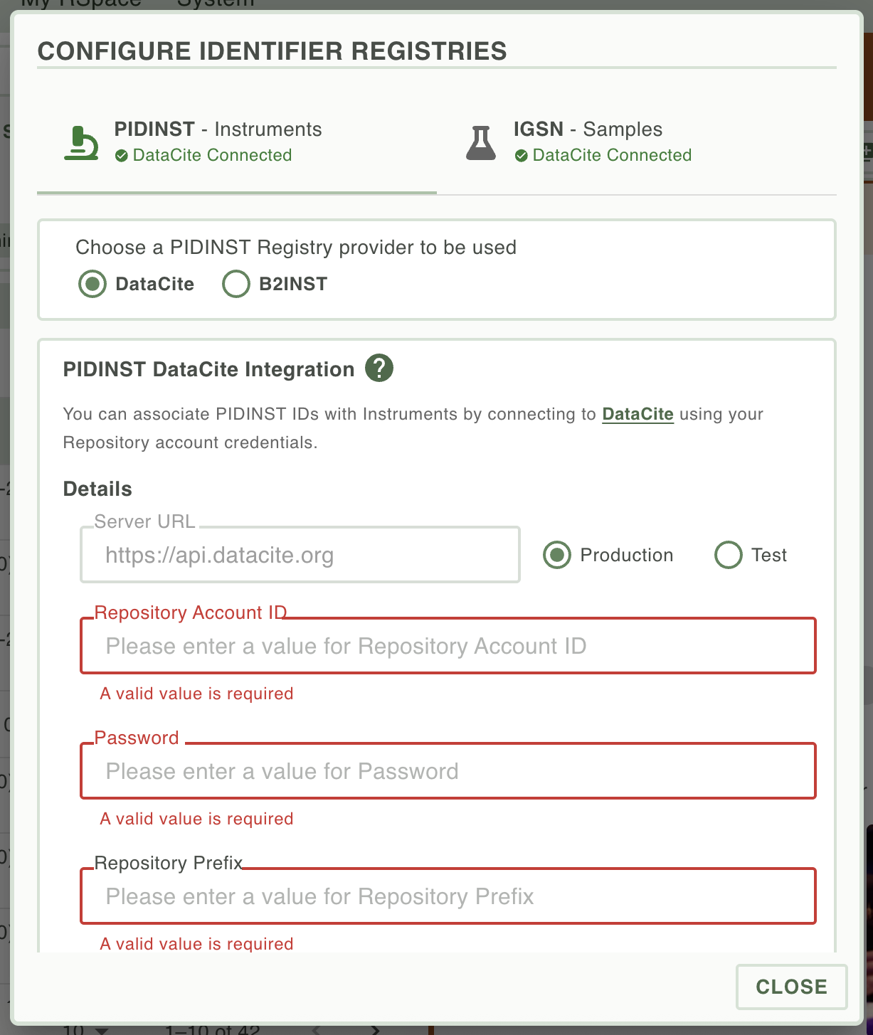873x1035 pixels.
Task: Select the Production server option
Action: [557, 555]
